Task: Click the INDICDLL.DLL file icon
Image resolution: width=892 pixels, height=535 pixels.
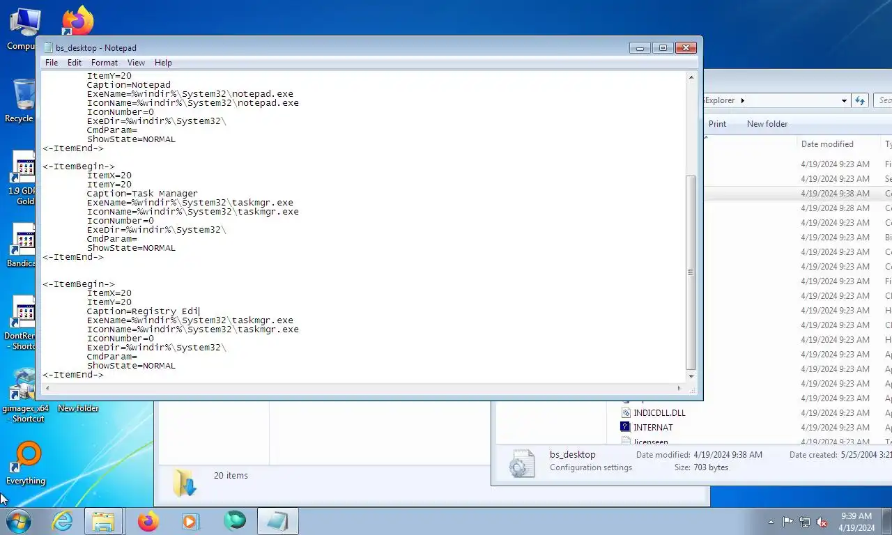Action: tap(626, 413)
